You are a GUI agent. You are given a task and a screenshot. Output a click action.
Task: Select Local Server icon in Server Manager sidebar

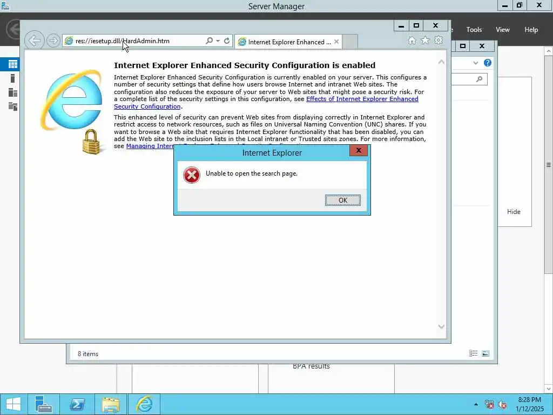pyautogui.click(x=13, y=78)
